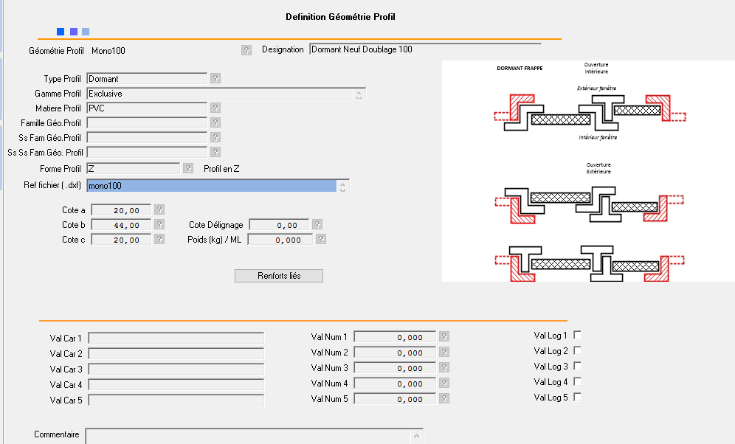
Task: Click the arrows at the end of Gamme Profil field
Action: click(359, 94)
